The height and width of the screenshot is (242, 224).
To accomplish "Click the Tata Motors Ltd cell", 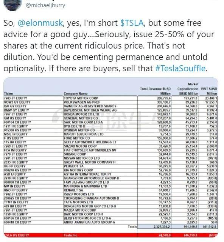I will 79,202.
